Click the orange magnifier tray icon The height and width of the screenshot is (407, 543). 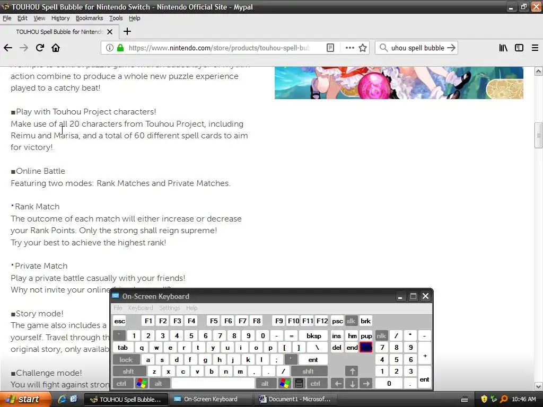click(504, 399)
